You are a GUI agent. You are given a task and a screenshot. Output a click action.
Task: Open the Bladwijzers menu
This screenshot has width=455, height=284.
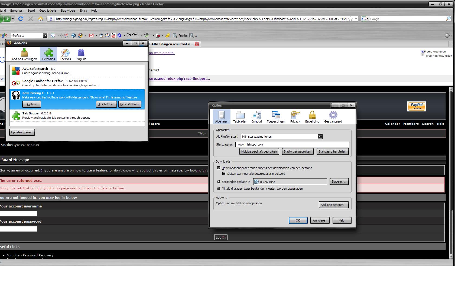tap(68, 11)
